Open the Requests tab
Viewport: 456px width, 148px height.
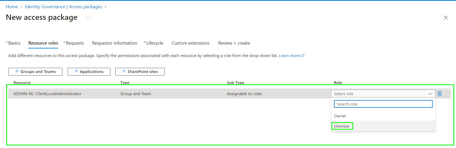coord(75,43)
